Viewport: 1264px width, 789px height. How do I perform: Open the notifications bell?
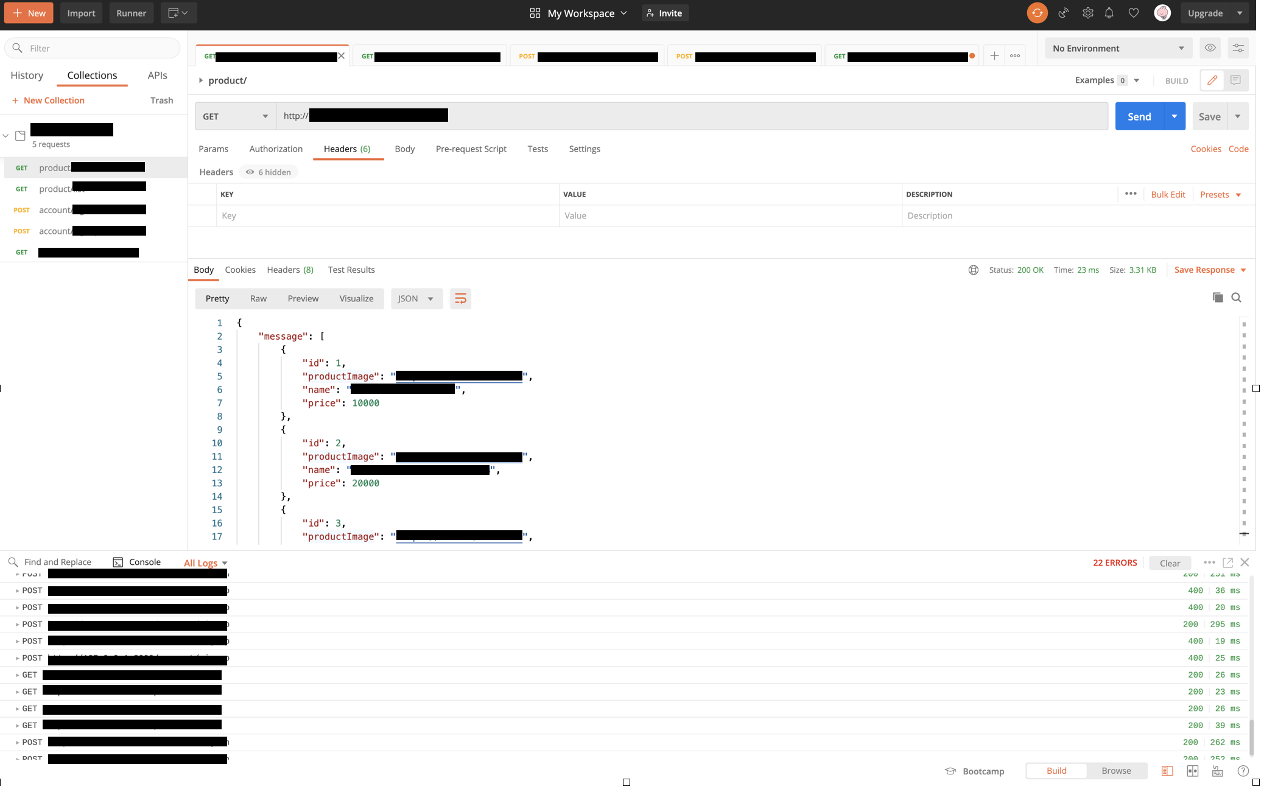(1109, 13)
